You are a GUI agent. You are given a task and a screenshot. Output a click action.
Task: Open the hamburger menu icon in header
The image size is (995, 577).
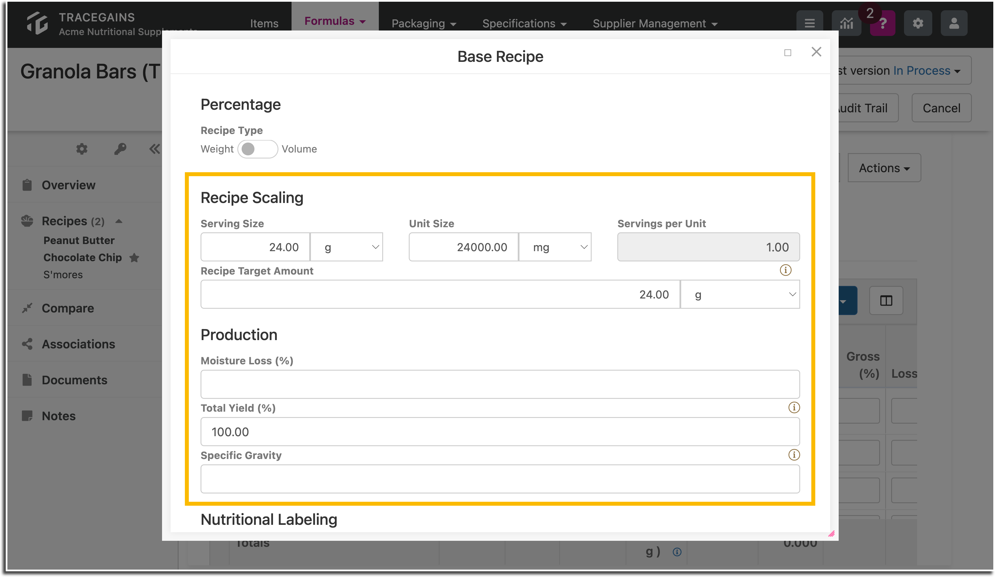[x=809, y=23]
